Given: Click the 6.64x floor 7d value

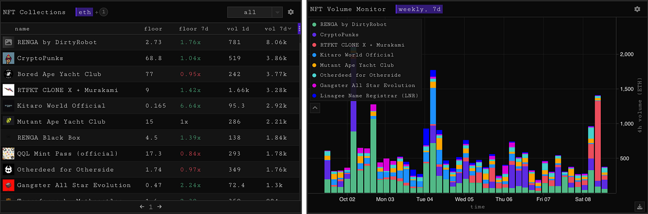Looking at the screenshot, I should pyautogui.click(x=190, y=106).
